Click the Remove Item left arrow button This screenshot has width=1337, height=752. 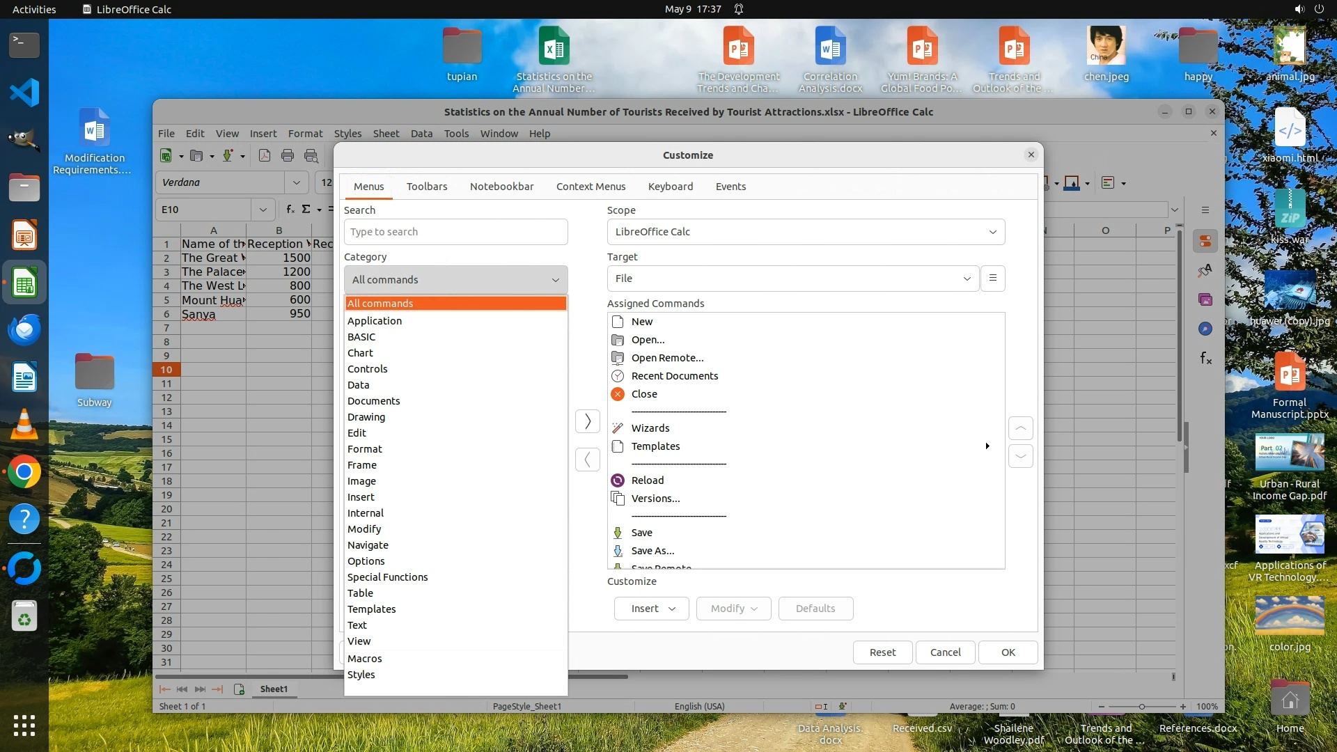[x=587, y=460]
